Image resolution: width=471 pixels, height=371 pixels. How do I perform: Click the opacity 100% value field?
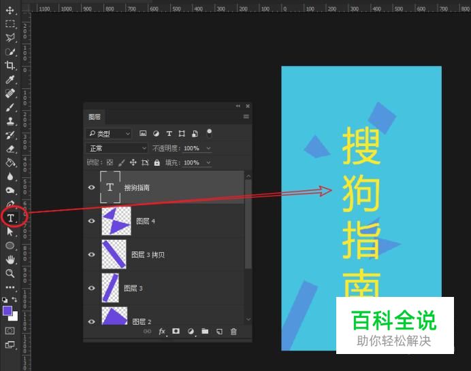(x=191, y=148)
